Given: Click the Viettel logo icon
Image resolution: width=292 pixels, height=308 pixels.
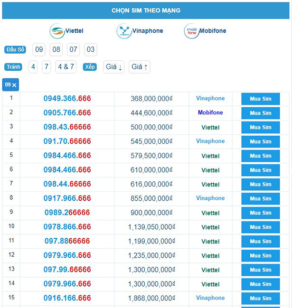Looking at the screenshot, I should tap(57, 31).
